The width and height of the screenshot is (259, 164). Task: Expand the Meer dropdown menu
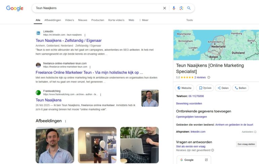coord(144,20)
